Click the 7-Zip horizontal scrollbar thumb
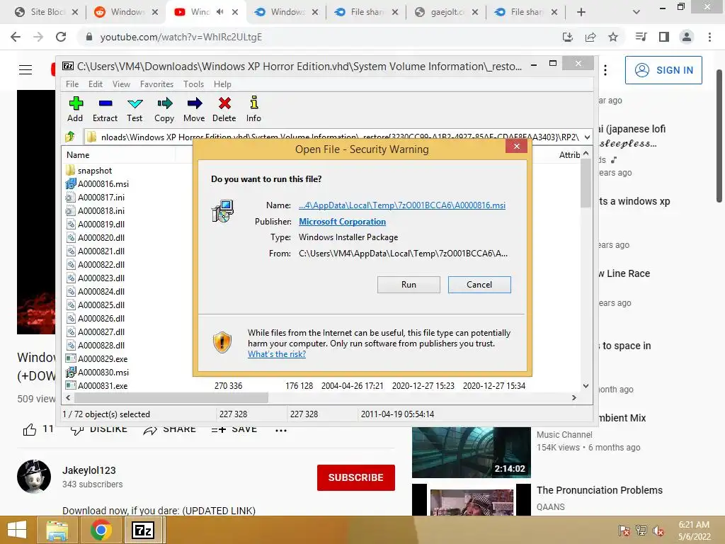725x544 pixels. [171, 398]
